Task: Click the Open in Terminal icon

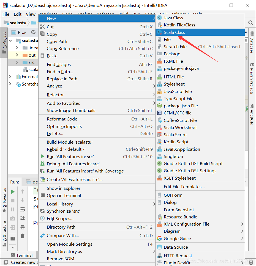Action: [43, 195]
